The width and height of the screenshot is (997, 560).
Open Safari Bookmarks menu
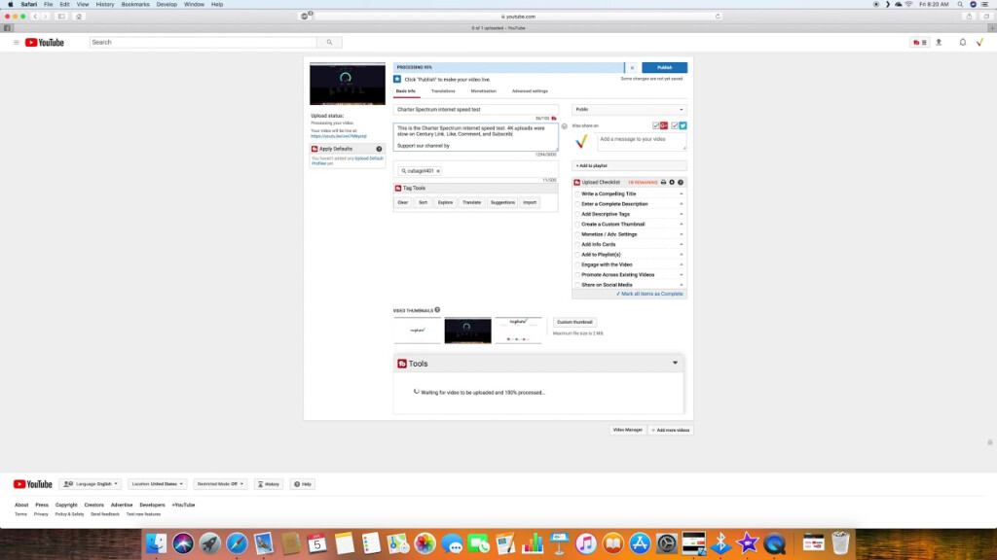pyautogui.click(x=135, y=5)
